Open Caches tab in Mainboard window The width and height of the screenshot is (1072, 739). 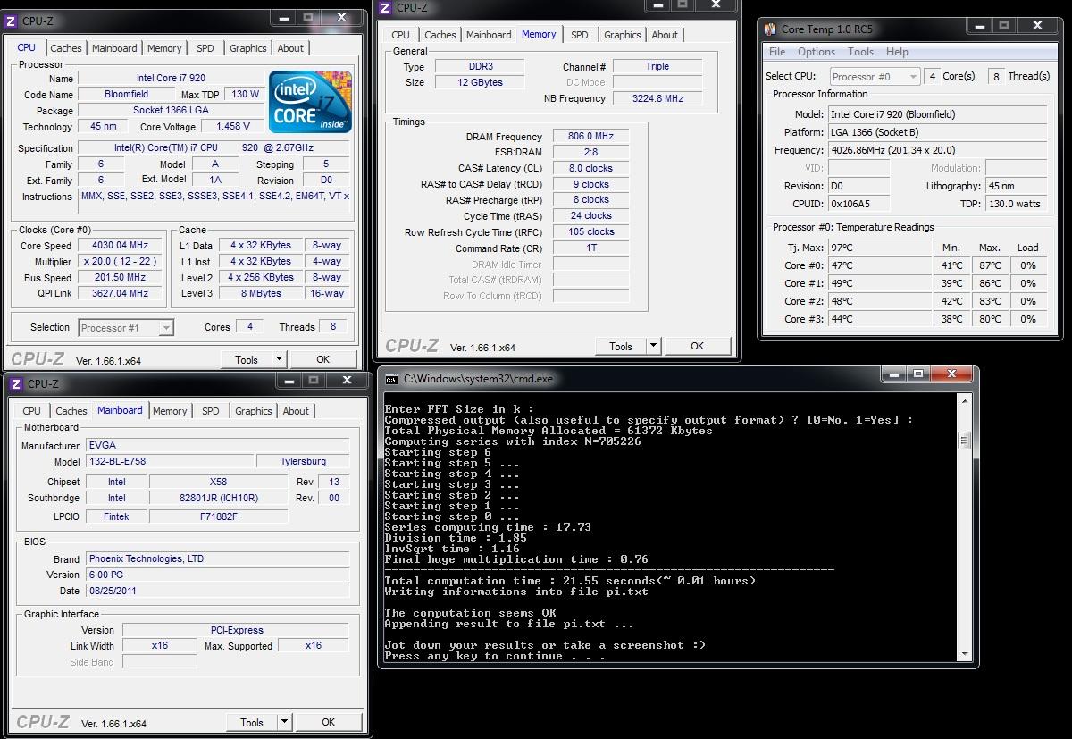coord(71,411)
